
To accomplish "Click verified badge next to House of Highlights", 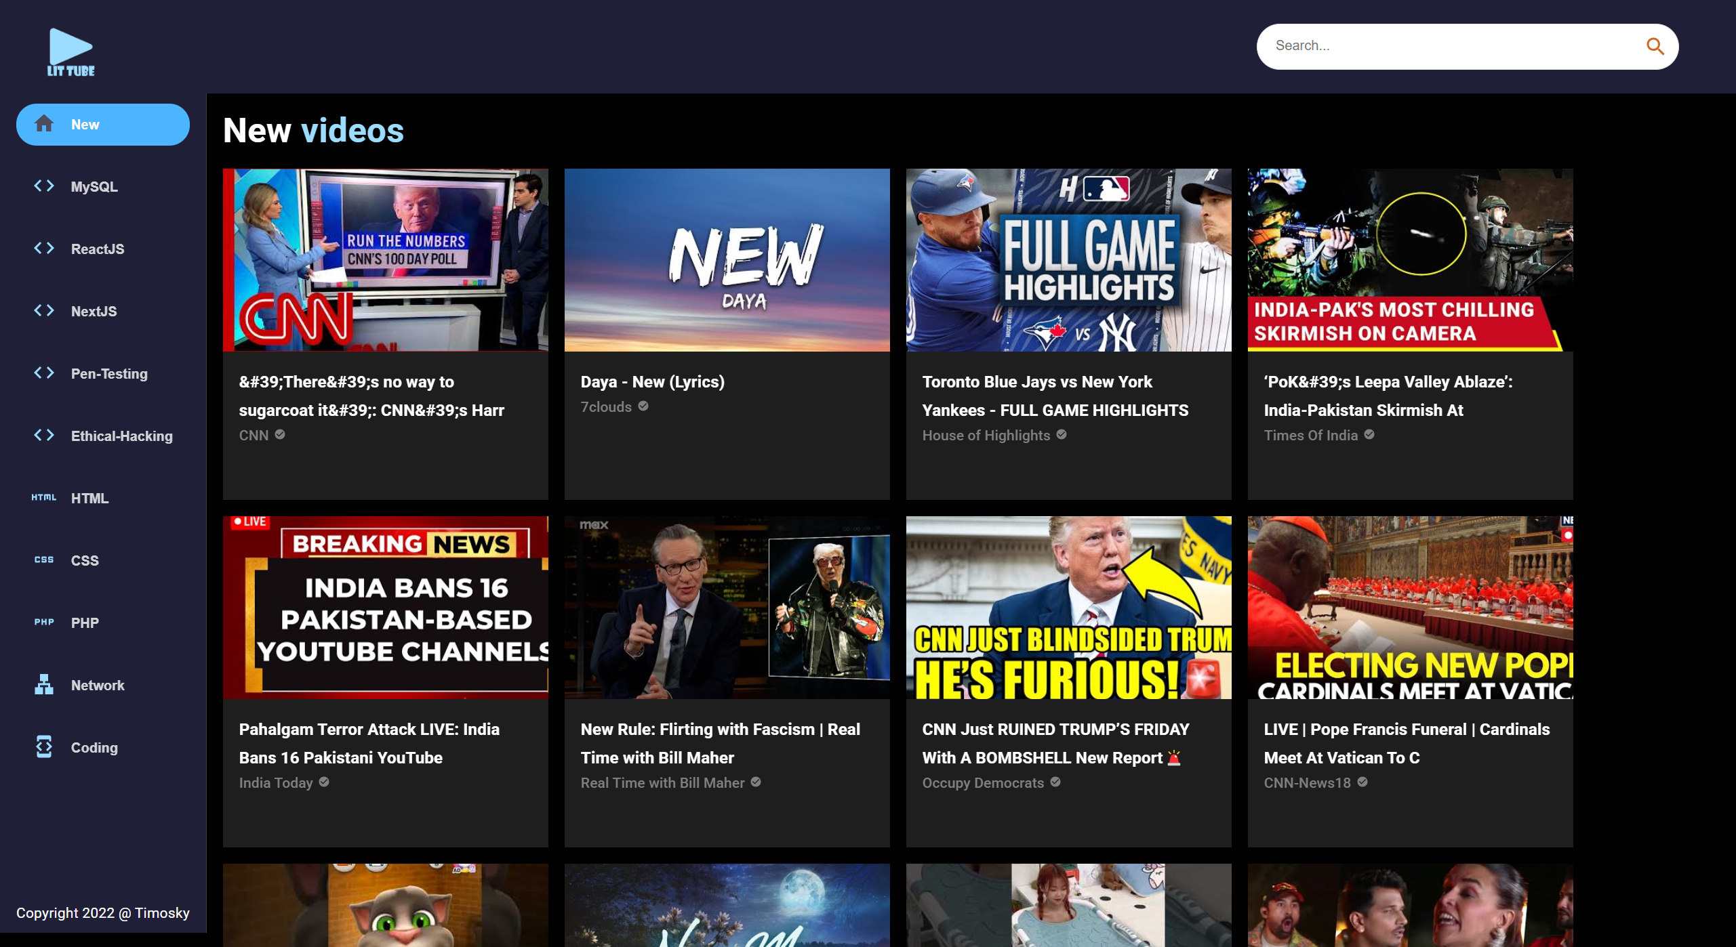I will pos(1062,435).
